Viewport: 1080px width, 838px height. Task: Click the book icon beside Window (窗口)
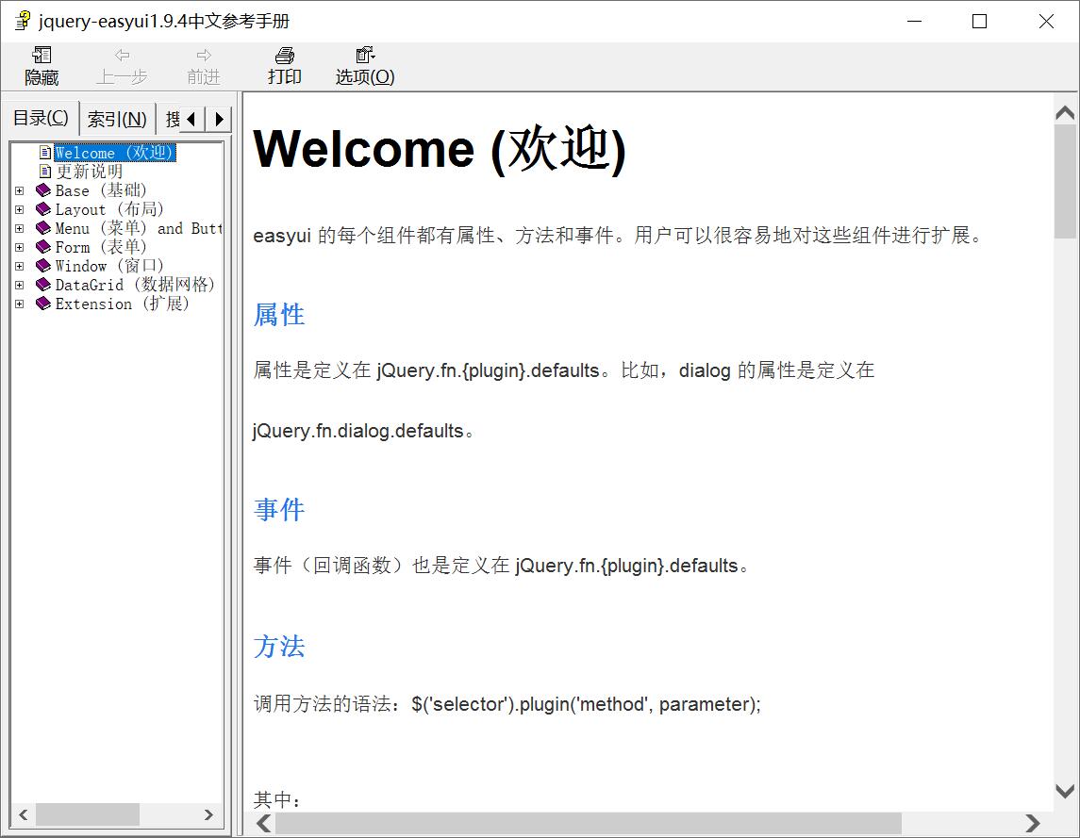[43, 265]
